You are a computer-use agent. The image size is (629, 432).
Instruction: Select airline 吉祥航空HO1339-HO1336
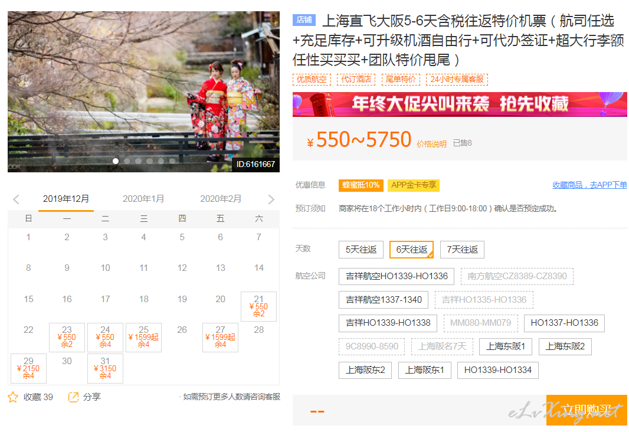point(397,276)
